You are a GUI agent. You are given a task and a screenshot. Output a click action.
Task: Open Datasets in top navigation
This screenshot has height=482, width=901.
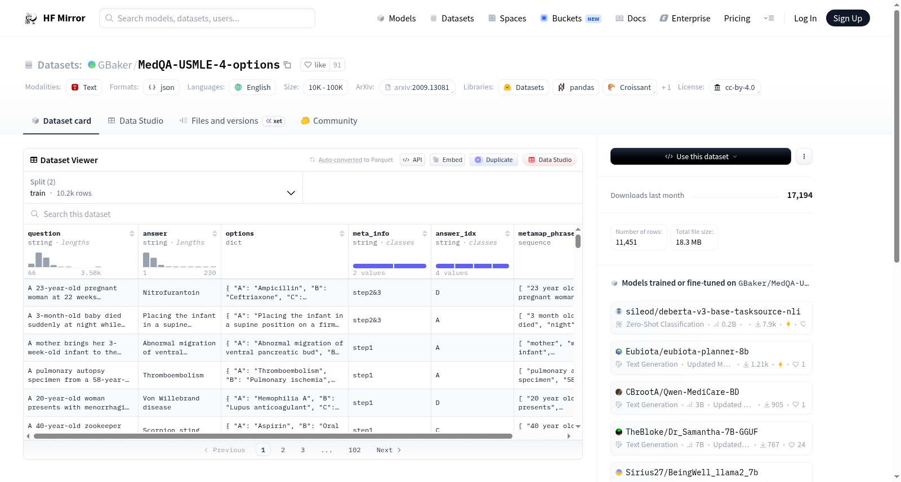(x=452, y=19)
